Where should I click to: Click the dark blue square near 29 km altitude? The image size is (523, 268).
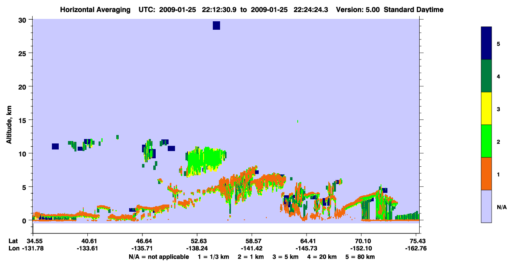point(216,26)
